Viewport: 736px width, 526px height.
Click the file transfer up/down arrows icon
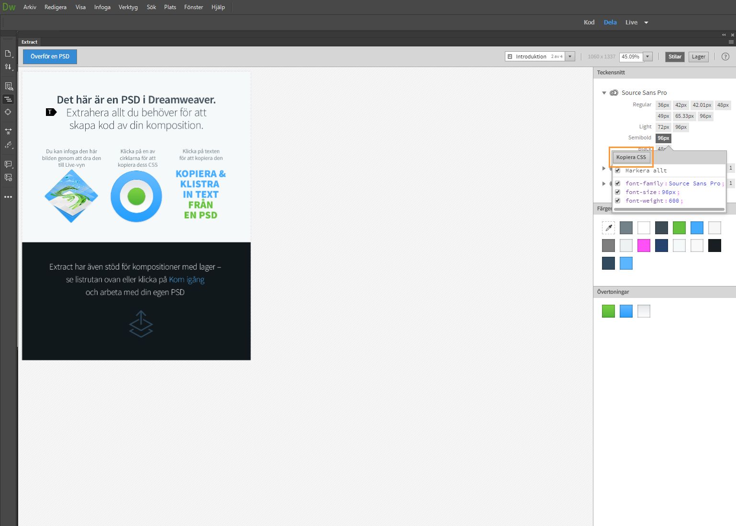8,67
